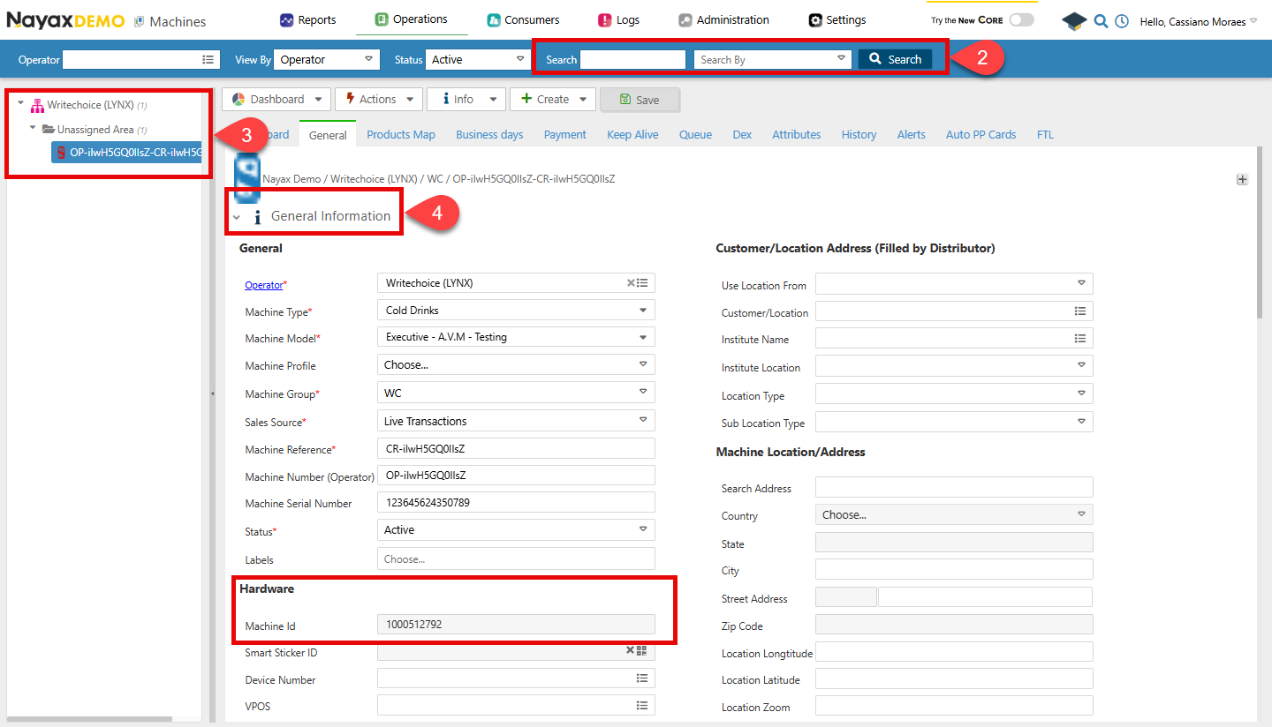Screen dimensions: 1272x727
Task: Open the View By Operator dropdown
Action: click(x=327, y=59)
